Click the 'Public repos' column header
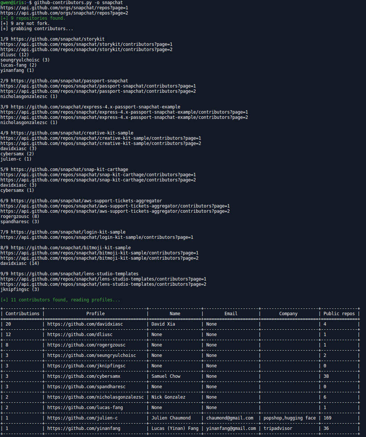 click(x=339, y=314)
